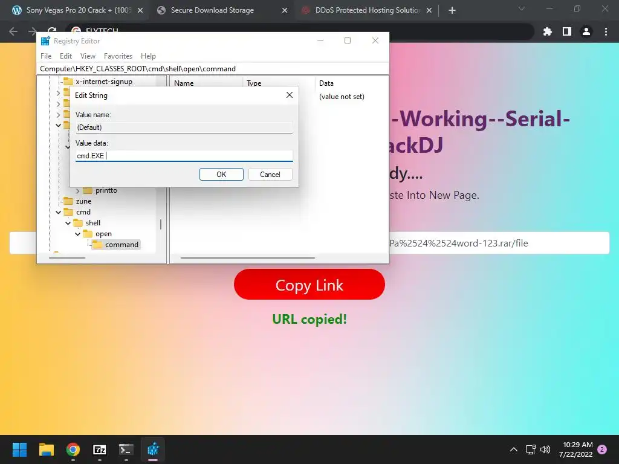Click the tree pane horizontal scrollbar
This screenshot has width=619, height=464.
[67, 258]
